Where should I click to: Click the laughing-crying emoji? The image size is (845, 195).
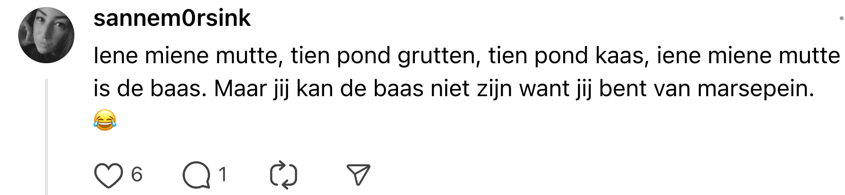105,120
